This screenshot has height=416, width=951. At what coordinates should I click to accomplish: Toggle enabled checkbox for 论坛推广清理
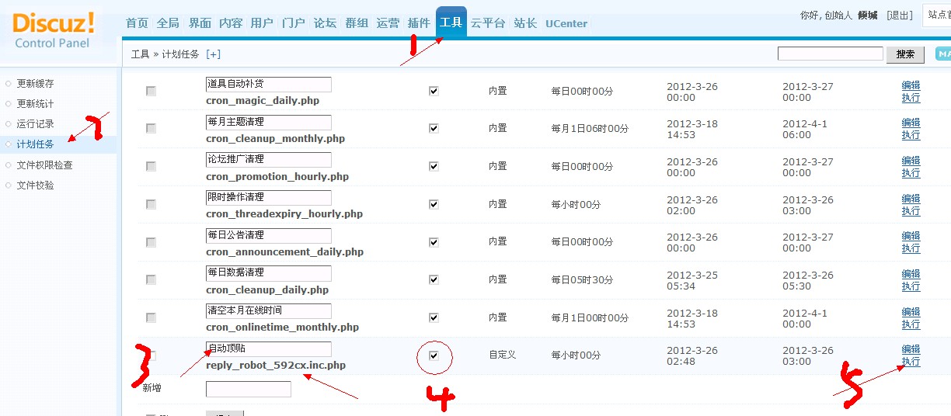434,166
